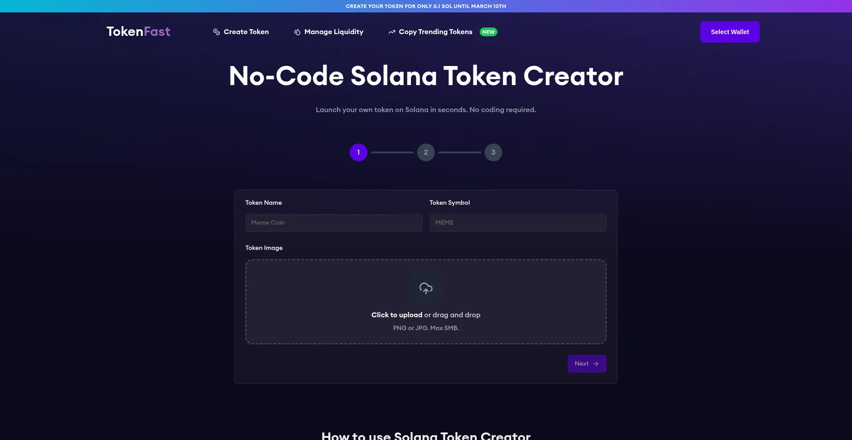Open the Manage Liquidity menu item
The image size is (852, 440).
[x=334, y=31]
